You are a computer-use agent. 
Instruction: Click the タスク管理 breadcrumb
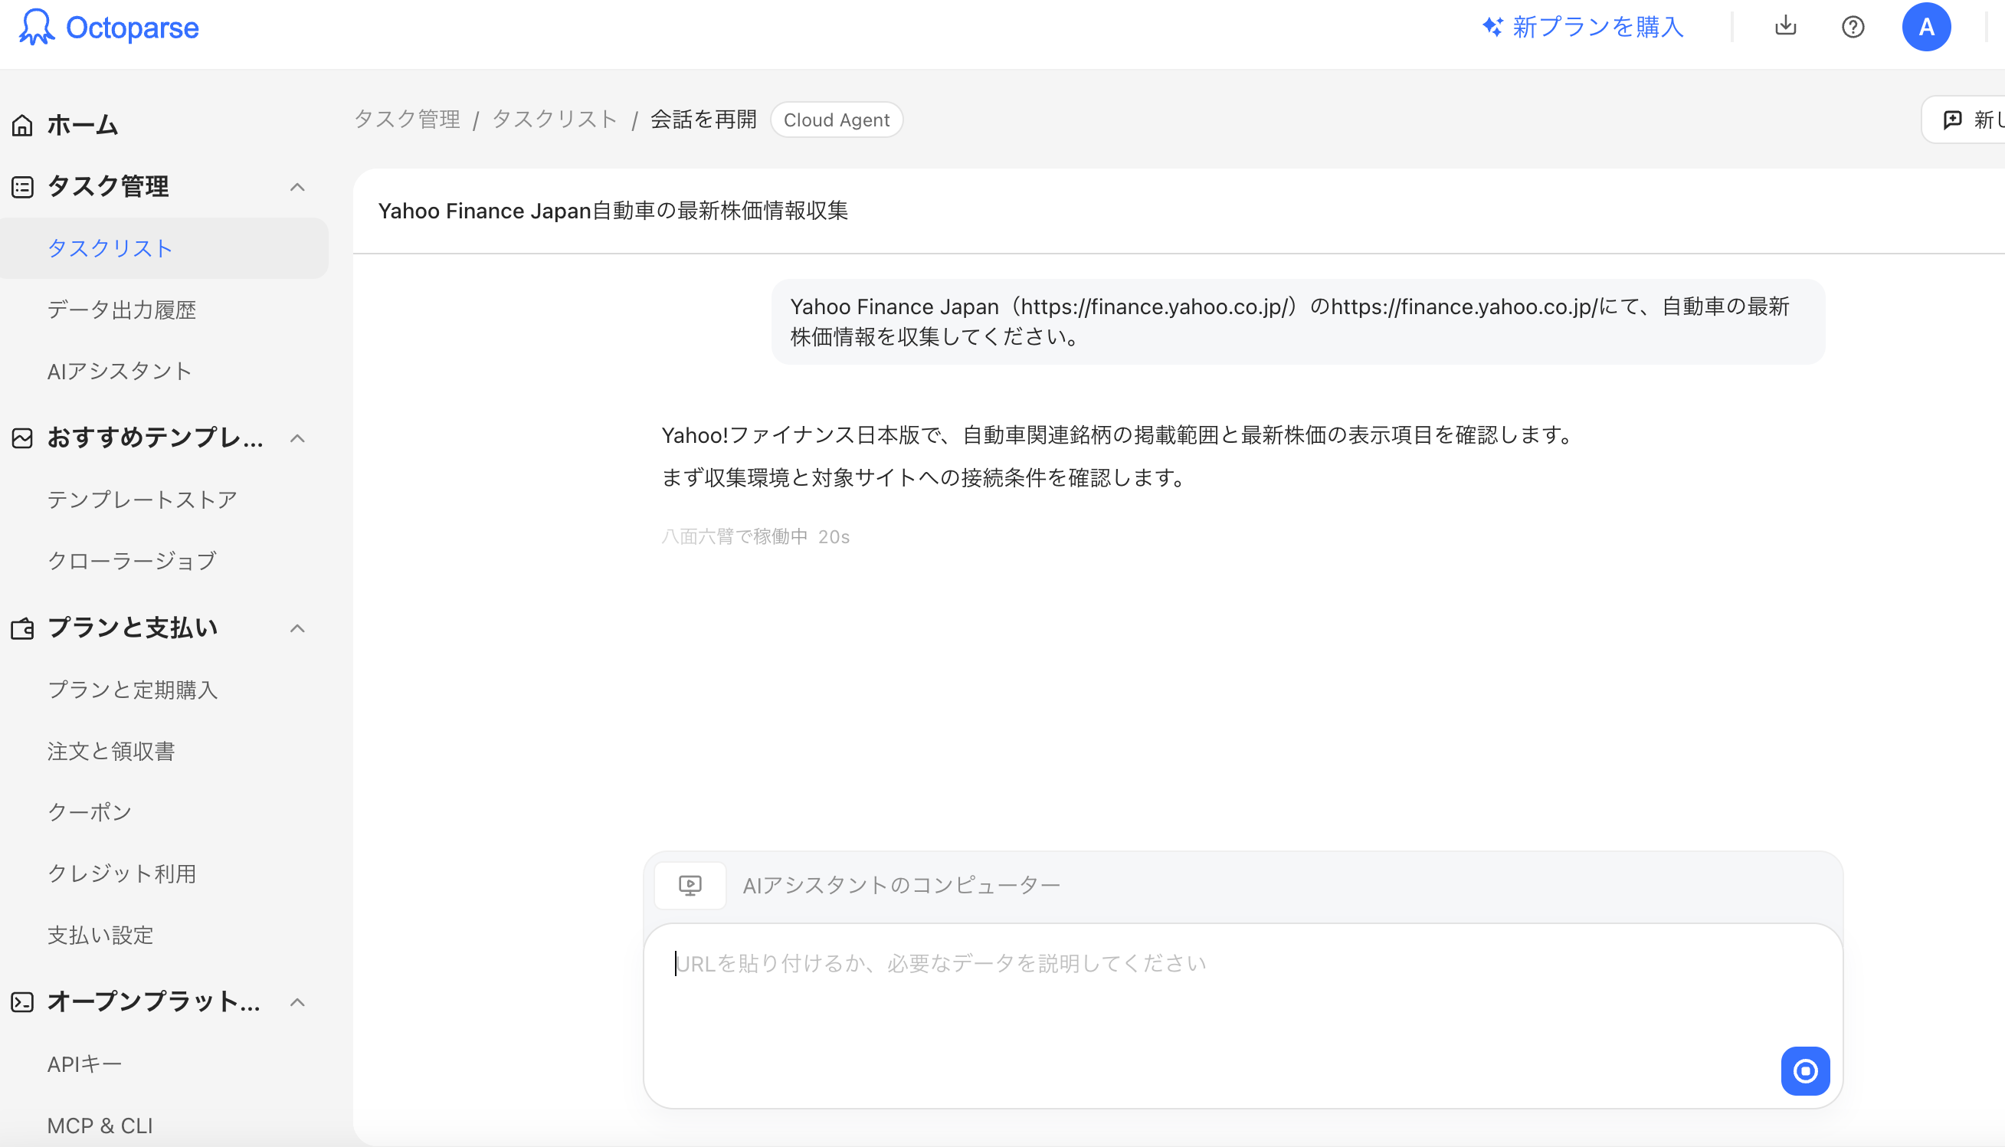click(x=407, y=120)
